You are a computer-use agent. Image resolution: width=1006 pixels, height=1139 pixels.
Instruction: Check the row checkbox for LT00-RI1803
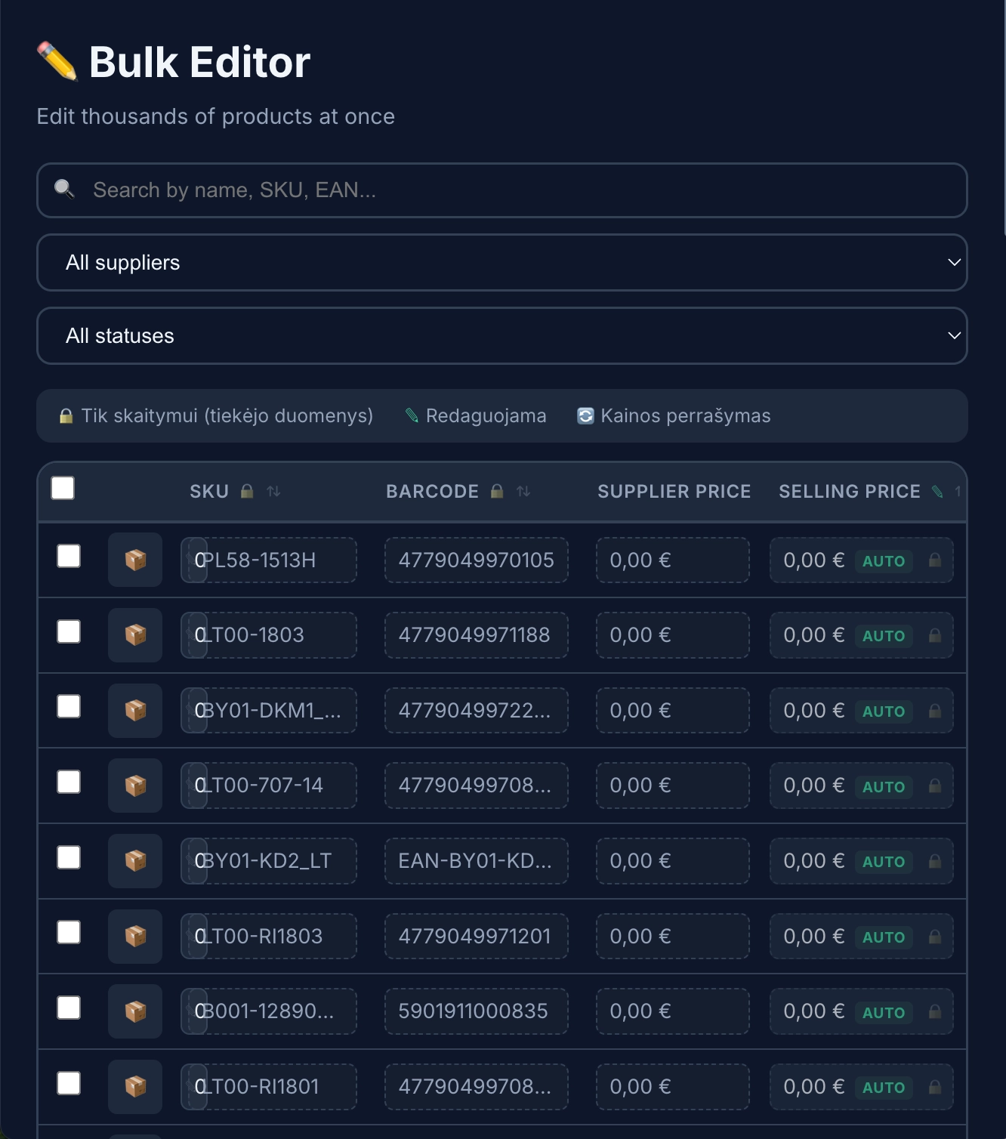click(68, 932)
